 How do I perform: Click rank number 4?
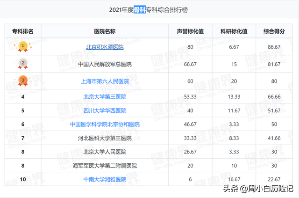coord(23,97)
